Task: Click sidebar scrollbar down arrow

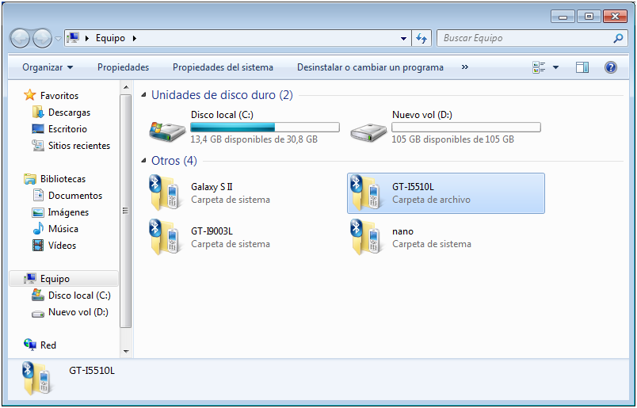Action: [125, 352]
